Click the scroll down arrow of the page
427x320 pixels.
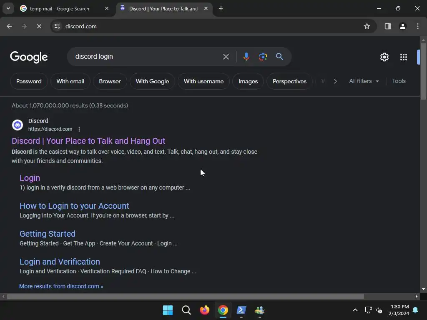[x=424, y=289]
